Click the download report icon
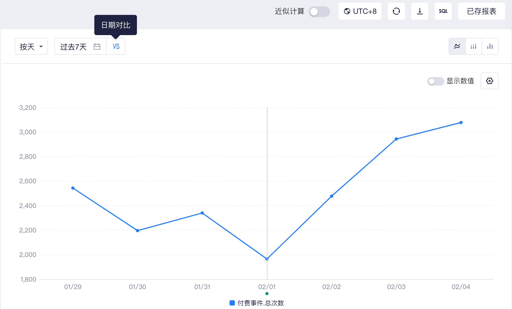512x309 pixels. click(x=420, y=11)
